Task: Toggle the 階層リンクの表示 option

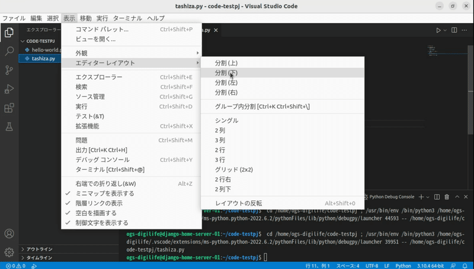Action: pyautogui.click(x=131, y=203)
